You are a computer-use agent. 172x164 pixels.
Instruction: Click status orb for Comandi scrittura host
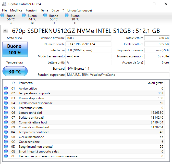coord(6,127)
